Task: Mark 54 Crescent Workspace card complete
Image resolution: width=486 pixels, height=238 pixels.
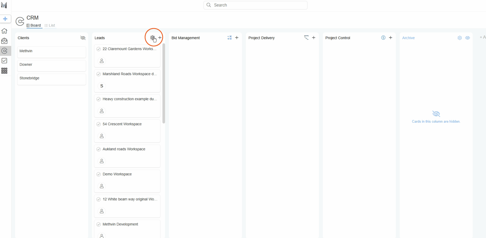Action: [x=99, y=124]
